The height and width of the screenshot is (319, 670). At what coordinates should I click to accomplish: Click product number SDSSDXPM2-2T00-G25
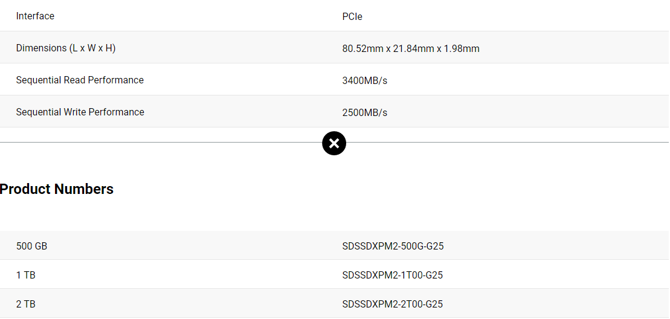tap(393, 304)
